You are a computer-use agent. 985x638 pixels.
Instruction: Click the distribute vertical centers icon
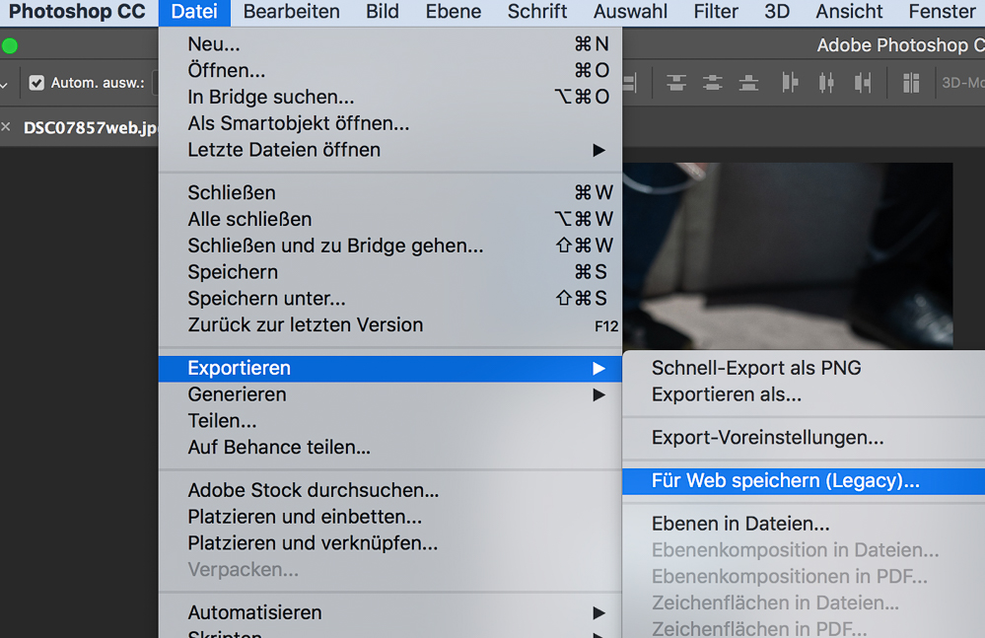[x=712, y=82]
